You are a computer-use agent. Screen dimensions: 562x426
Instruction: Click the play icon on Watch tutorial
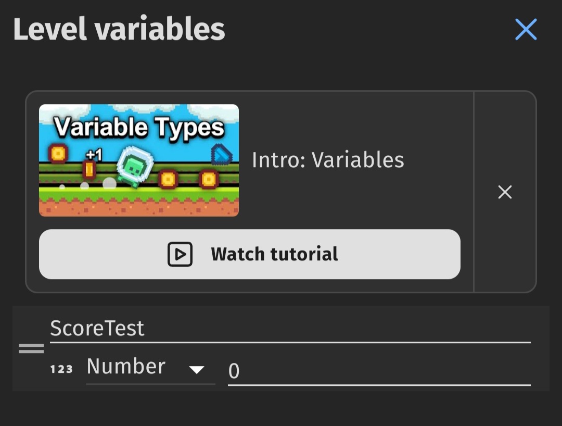tap(180, 254)
